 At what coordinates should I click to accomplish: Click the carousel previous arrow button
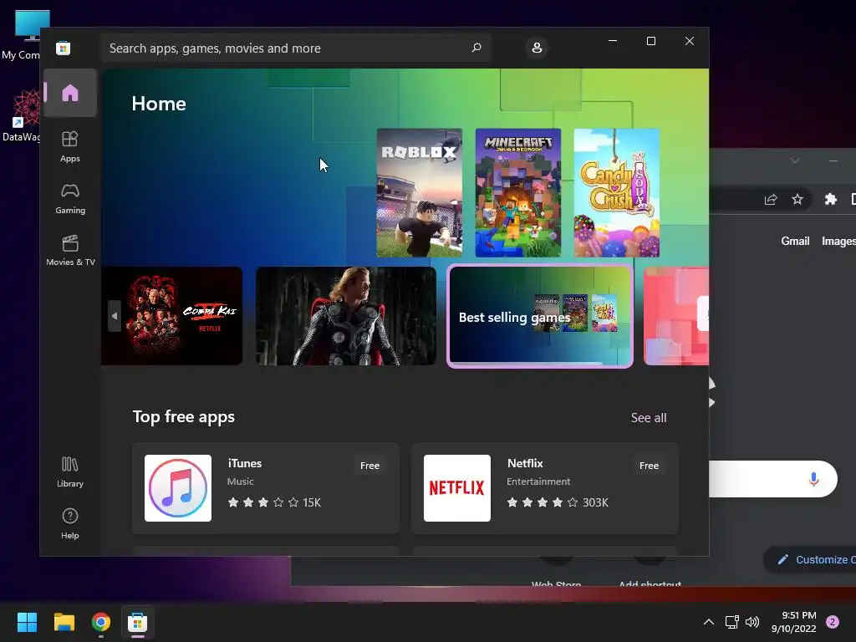pos(114,315)
